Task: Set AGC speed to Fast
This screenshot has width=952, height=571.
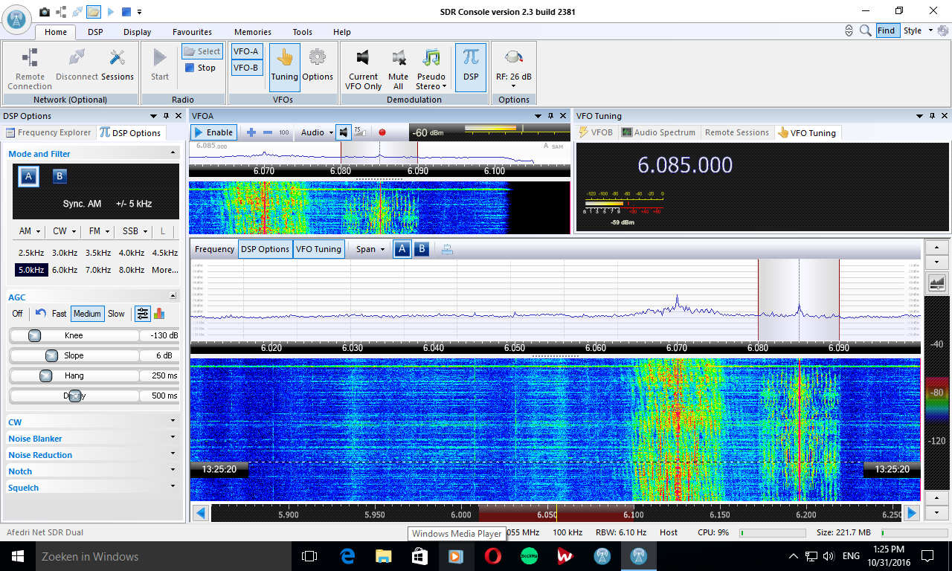Action: 59,314
